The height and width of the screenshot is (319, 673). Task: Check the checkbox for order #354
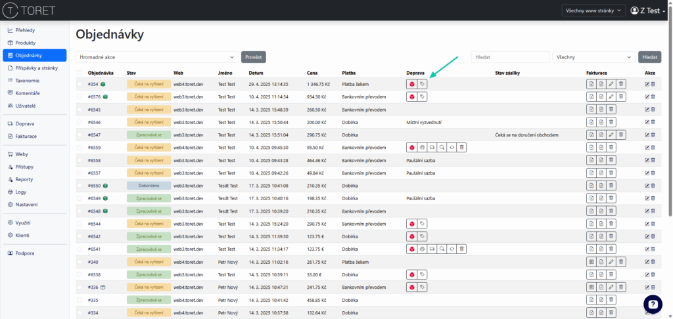(x=79, y=85)
